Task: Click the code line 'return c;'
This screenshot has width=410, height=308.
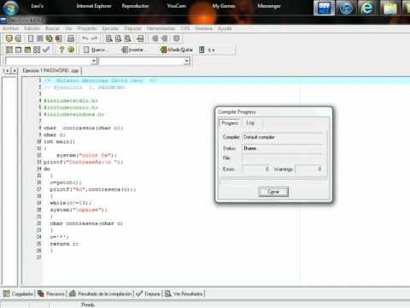Action: [64, 244]
